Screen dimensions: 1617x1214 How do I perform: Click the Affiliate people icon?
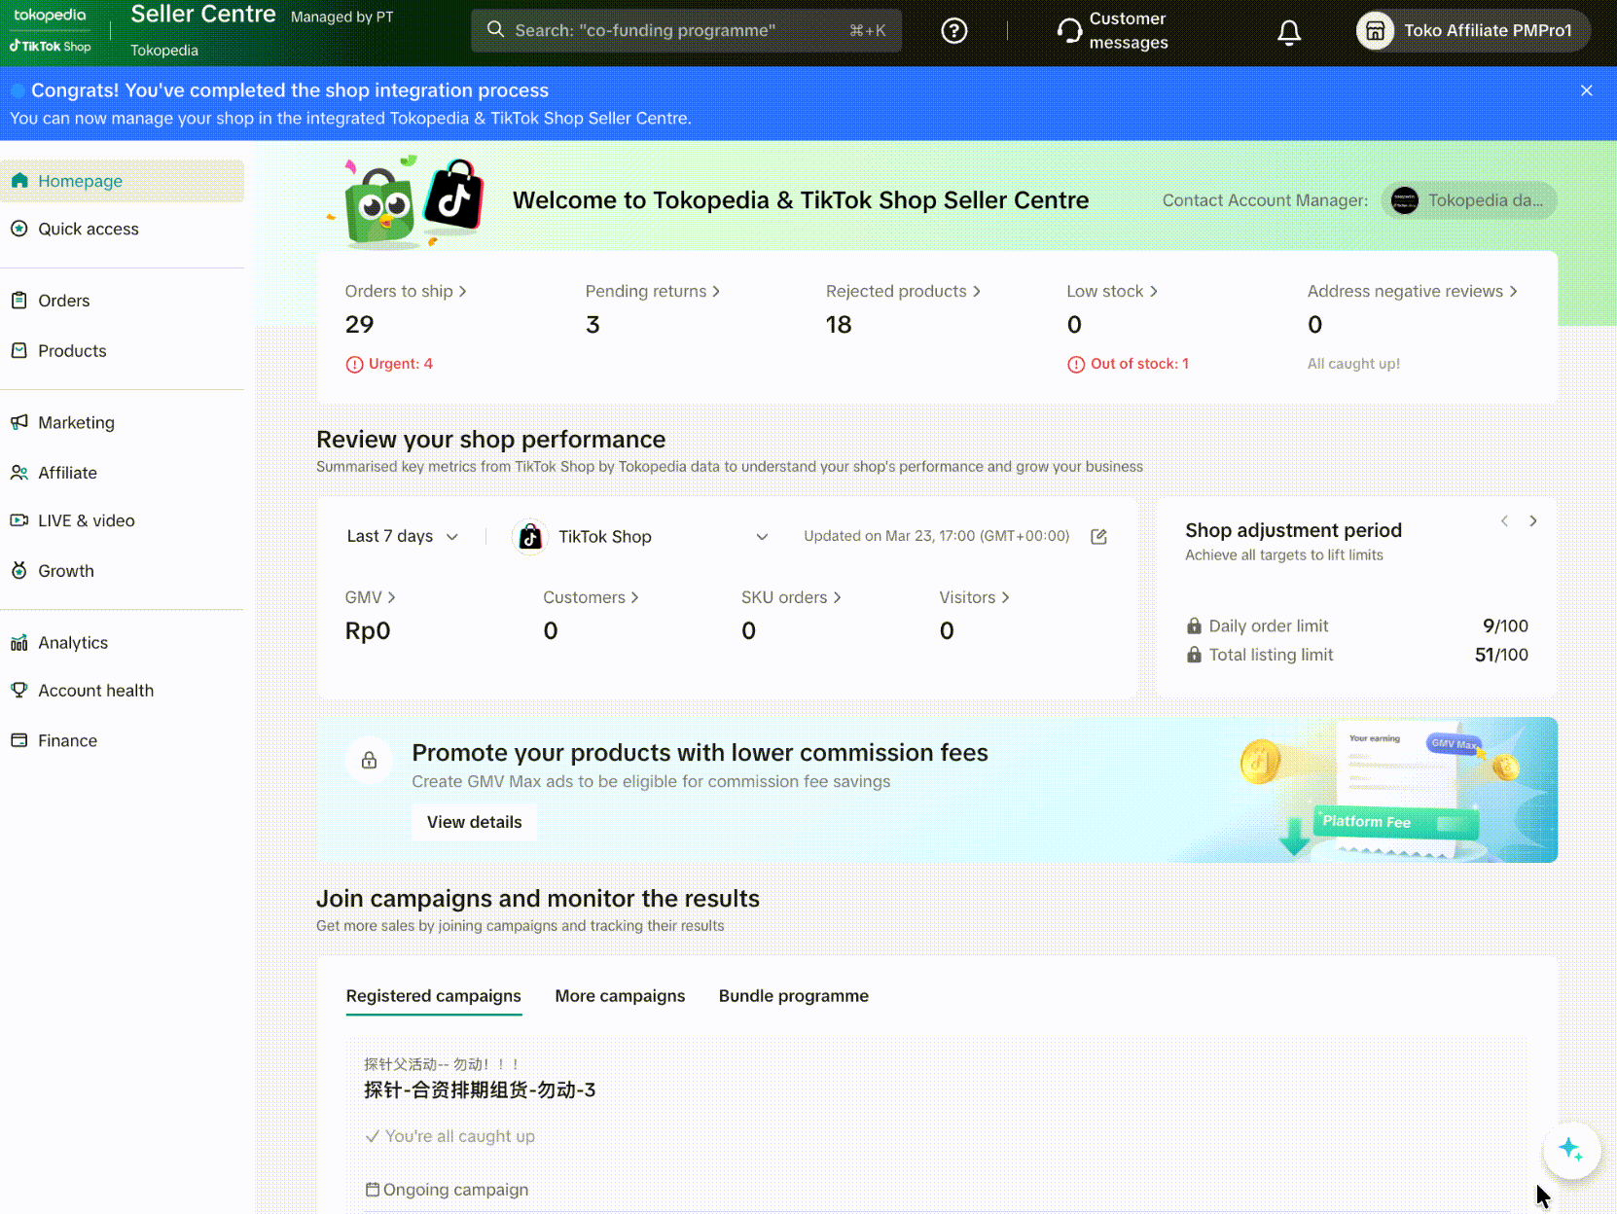point(19,473)
